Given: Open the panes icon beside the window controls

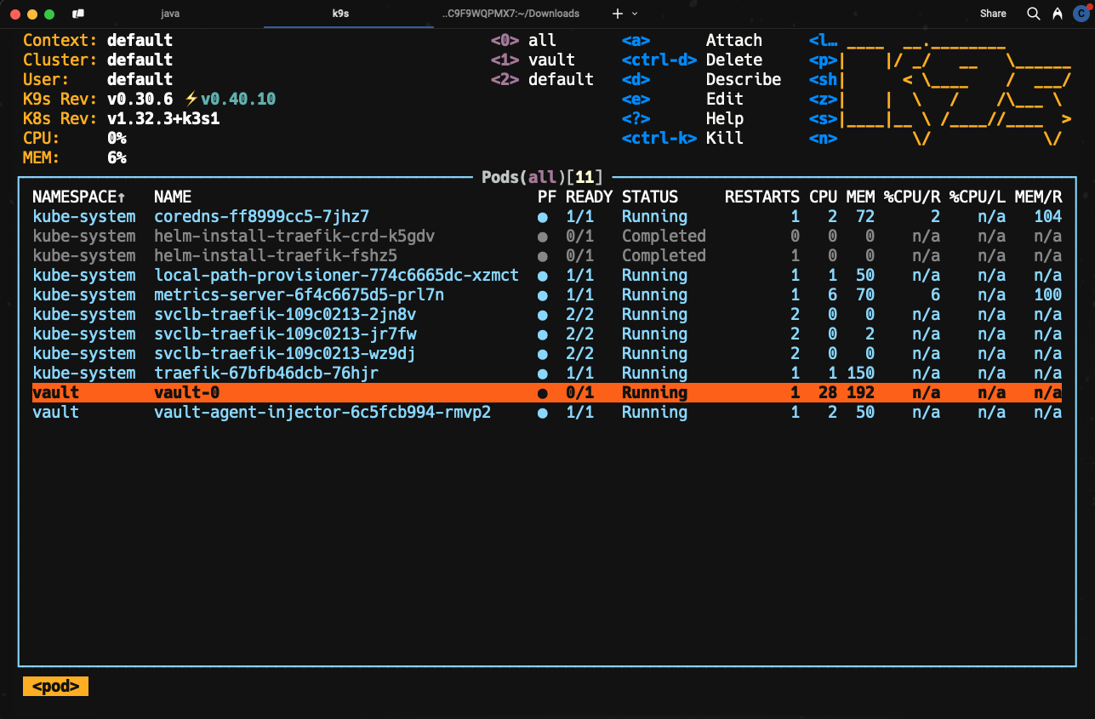Looking at the screenshot, I should click(78, 14).
